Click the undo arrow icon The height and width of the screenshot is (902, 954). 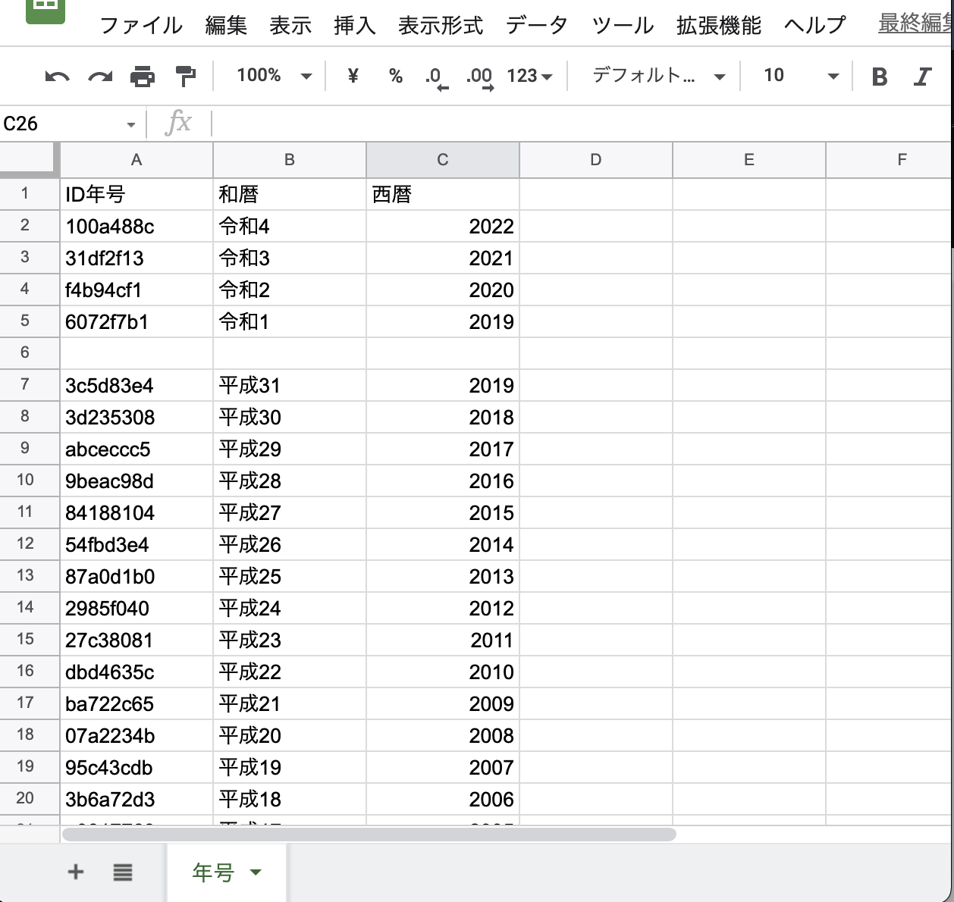coord(58,76)
